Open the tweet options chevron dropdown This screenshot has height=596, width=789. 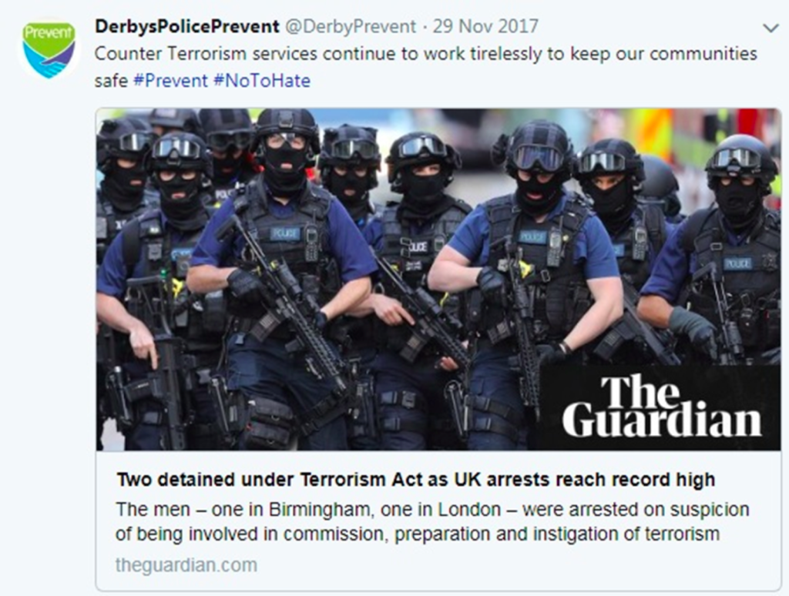771,28
